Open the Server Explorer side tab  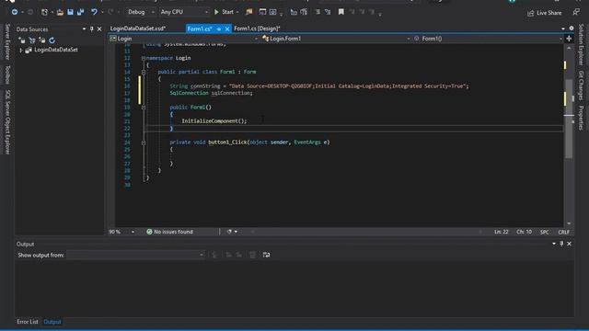[7, 41]
